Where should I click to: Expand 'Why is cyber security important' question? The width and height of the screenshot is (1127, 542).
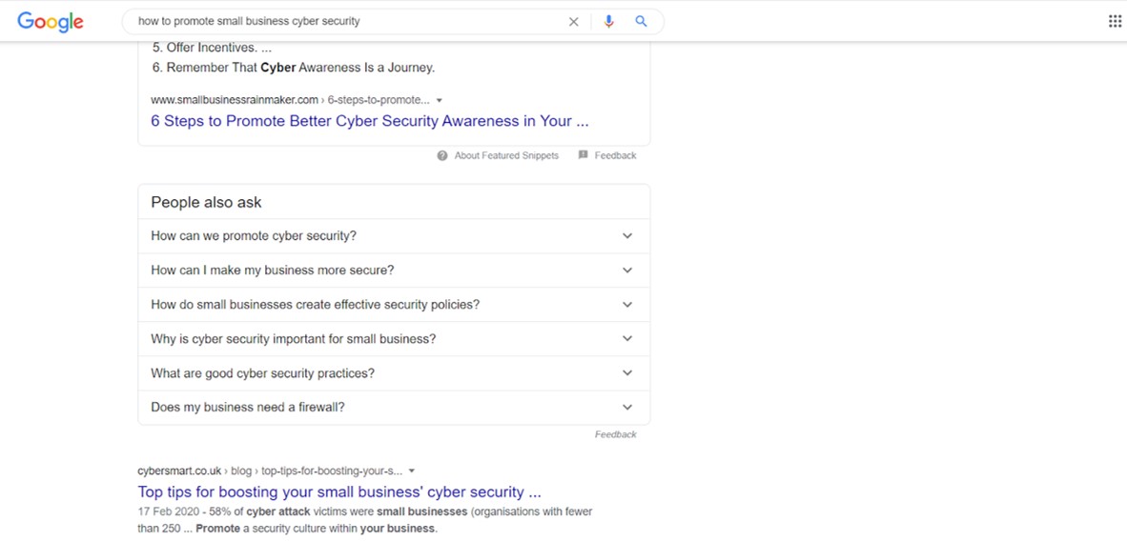point(394,339)
